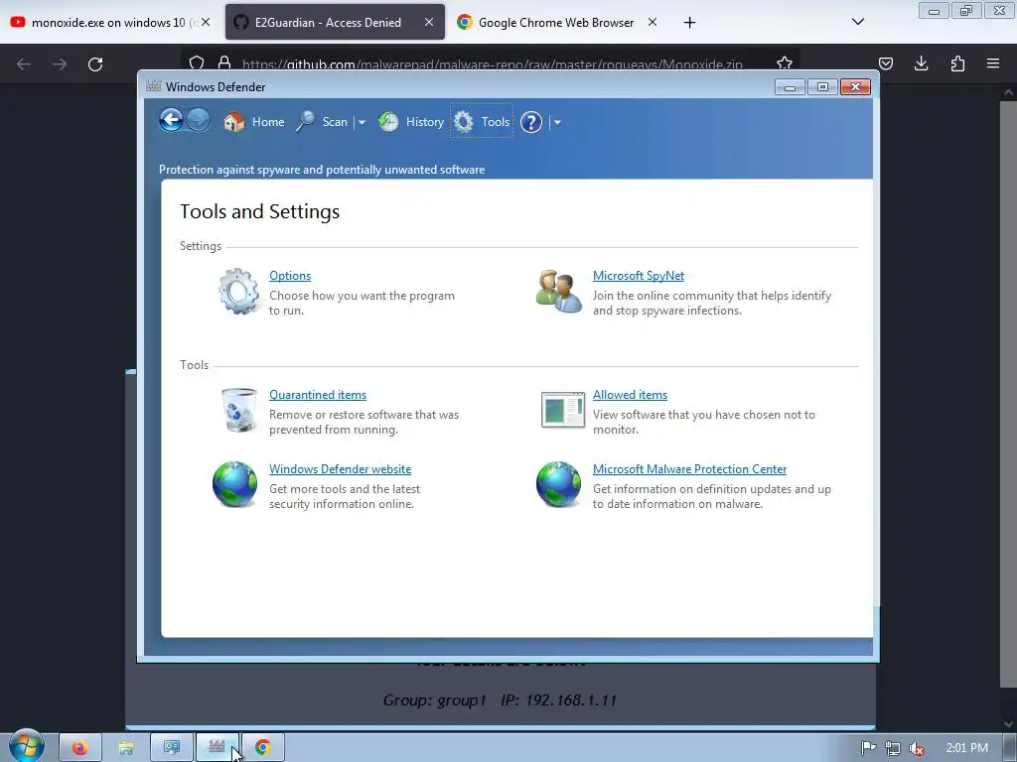
Task: Switch to Google Chrome Web Browser tab
Action: point(556,22)
